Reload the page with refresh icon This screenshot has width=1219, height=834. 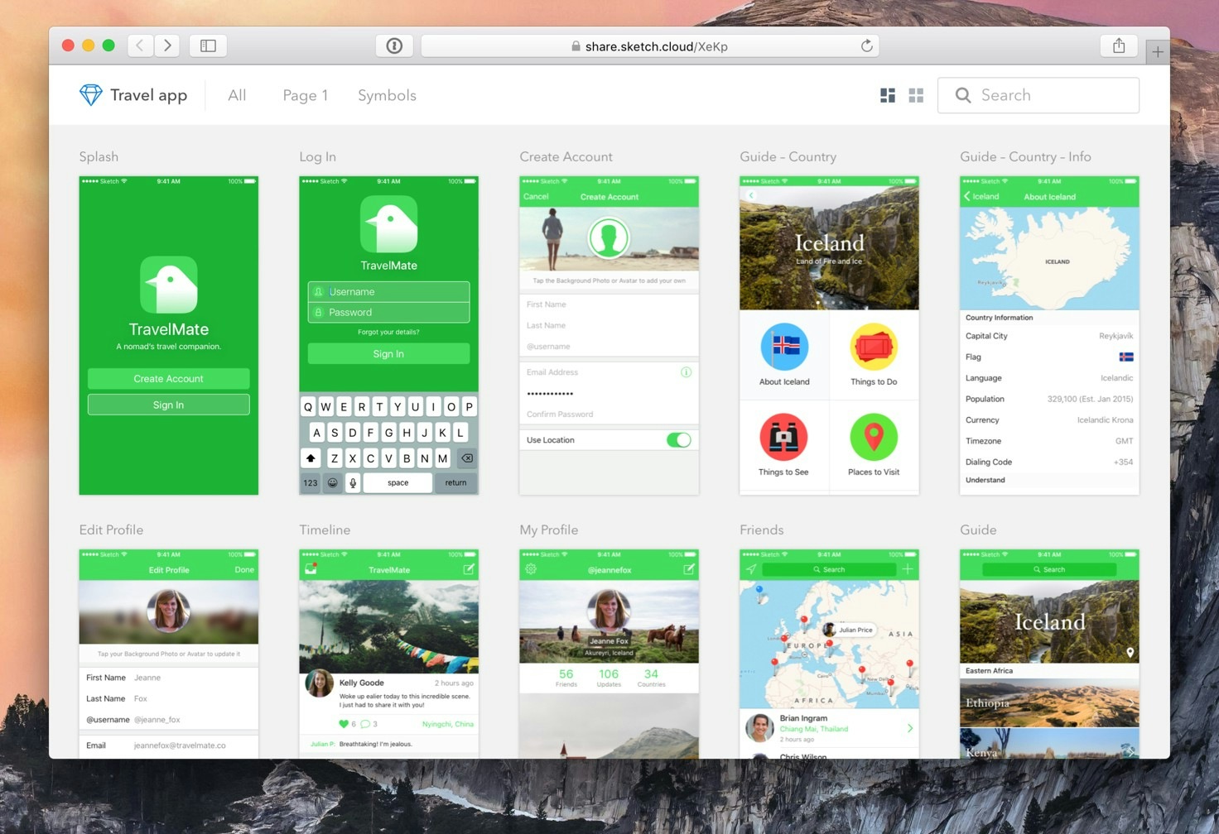pos(866,46)
